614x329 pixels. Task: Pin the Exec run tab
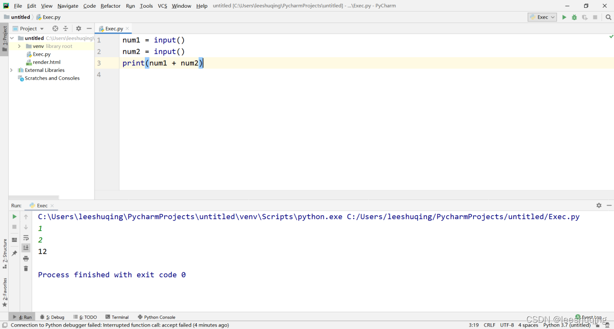14,253
